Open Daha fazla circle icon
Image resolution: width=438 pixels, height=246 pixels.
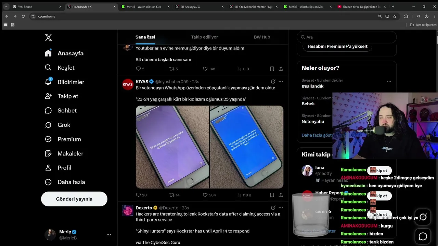48,182
